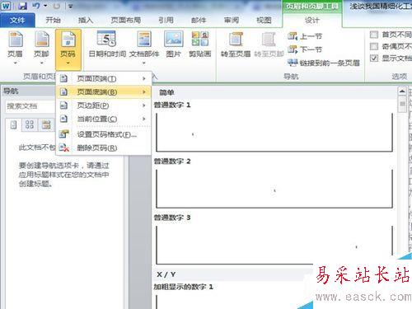Image resolution: width=412 pixels, height=309 pixels.
Task: Click the gallery scrollbar up arrow
Action: pyautogui.click(x=402, y=91)
